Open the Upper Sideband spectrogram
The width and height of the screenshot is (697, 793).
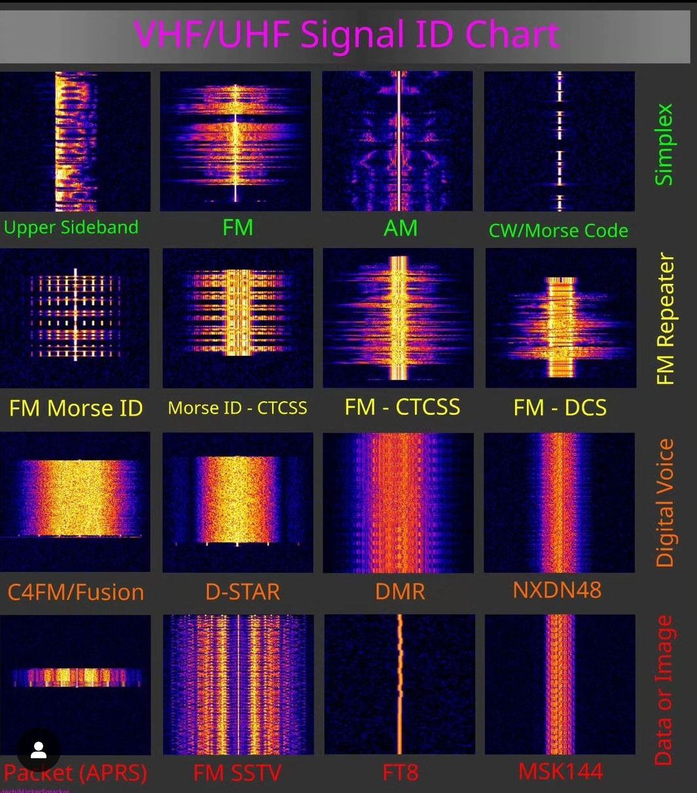[x=75, y=141]
